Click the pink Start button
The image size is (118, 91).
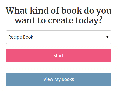pyautogui.click(x=59, y=56)
